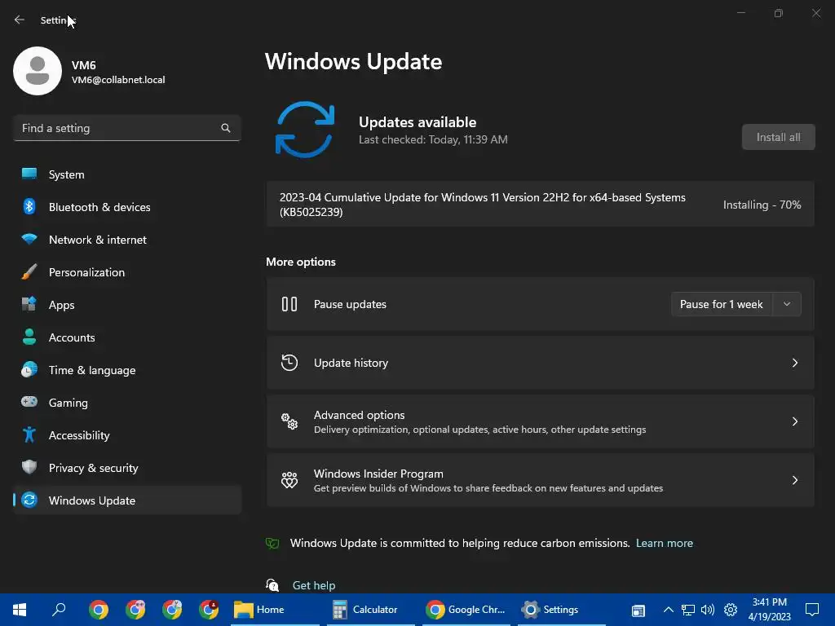The image size is (835, 626).
Task: Click the gear icon in system tray
Action: 730,610
